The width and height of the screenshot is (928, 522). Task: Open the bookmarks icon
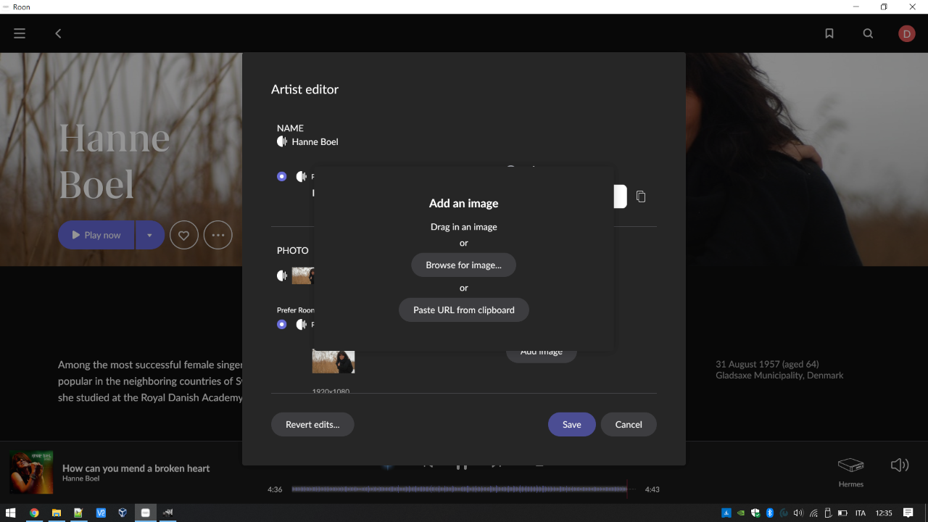[x=829, y=33]
